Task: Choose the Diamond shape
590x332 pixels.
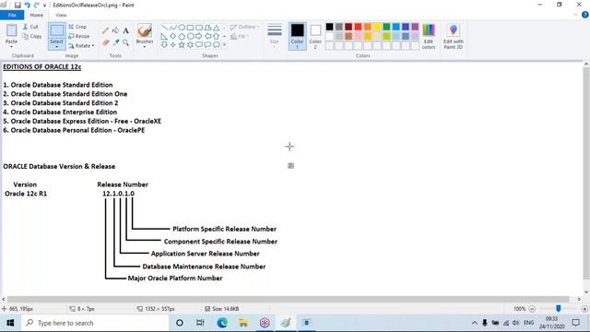Action: (x=172, y=36)
